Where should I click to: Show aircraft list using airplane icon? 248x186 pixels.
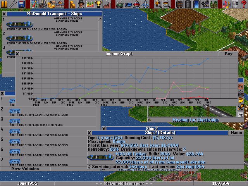point(146,4)
